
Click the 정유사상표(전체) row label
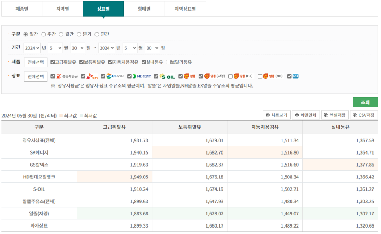(x=39, y=140)
